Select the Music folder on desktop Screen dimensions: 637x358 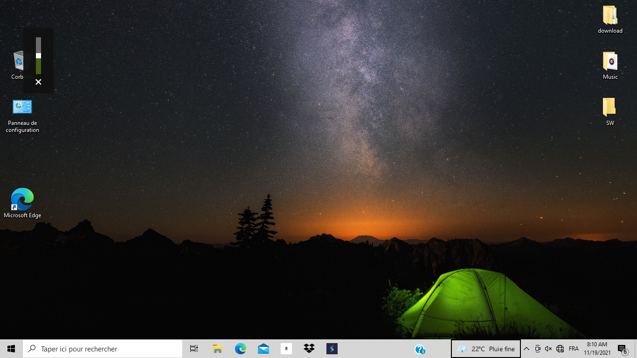pyautogui.click(x=610, y=66)
